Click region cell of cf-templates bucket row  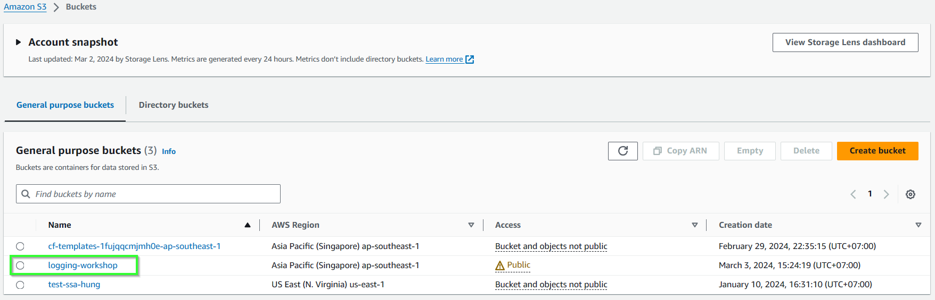pyautogui.click(x=346, y=246)
